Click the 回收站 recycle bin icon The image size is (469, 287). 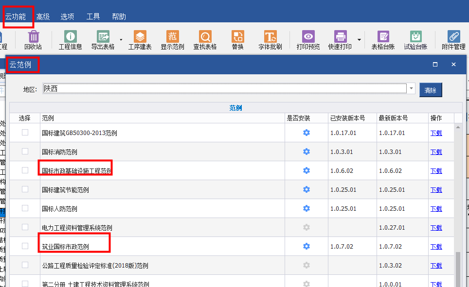point(33,37)
